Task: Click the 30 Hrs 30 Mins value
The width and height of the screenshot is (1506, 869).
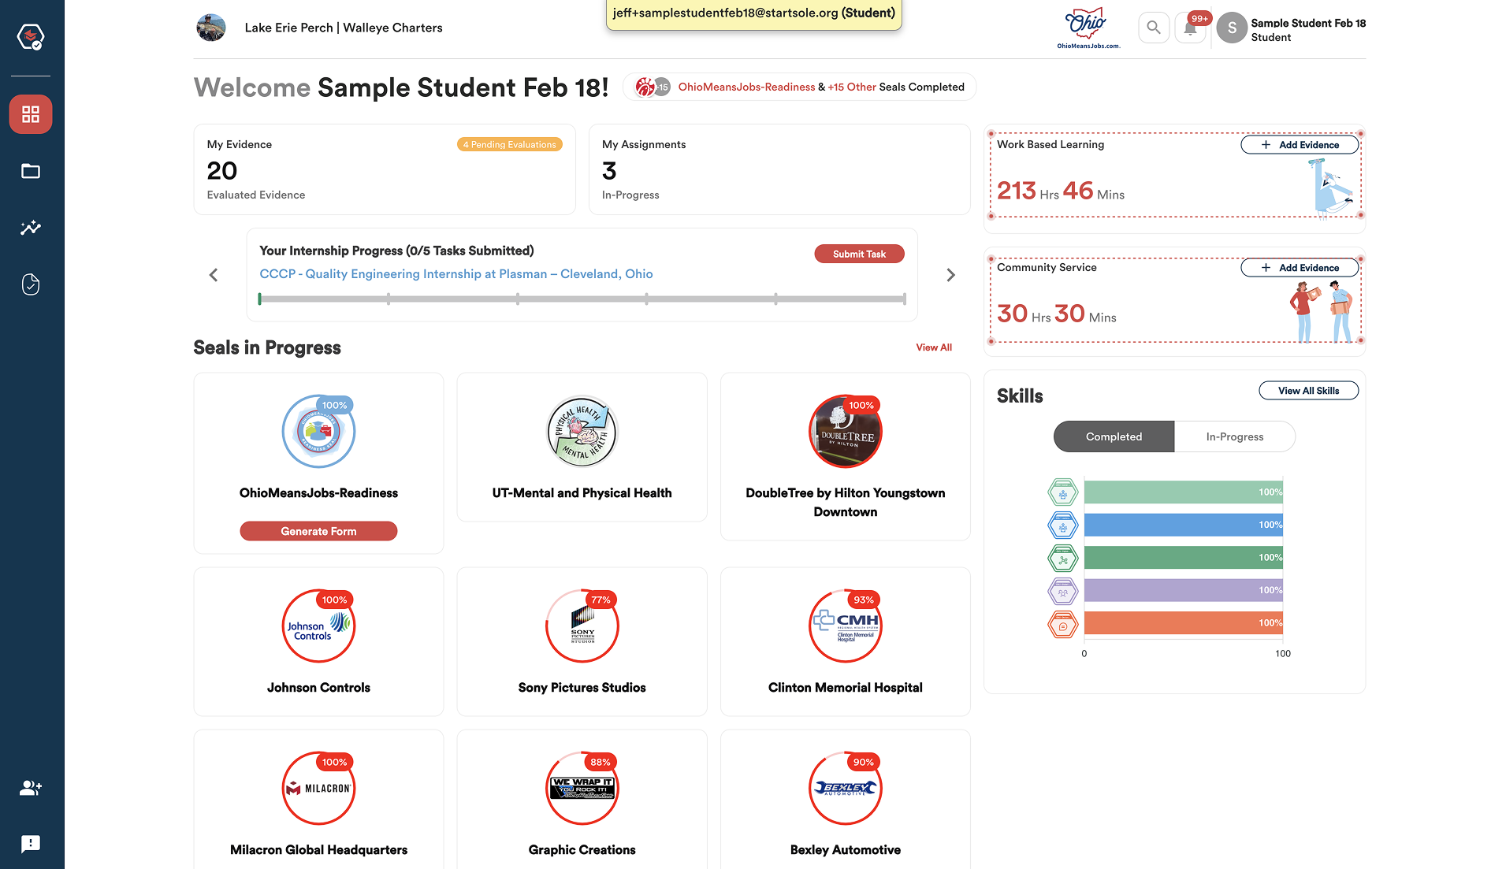Action: pos(1057,314)
